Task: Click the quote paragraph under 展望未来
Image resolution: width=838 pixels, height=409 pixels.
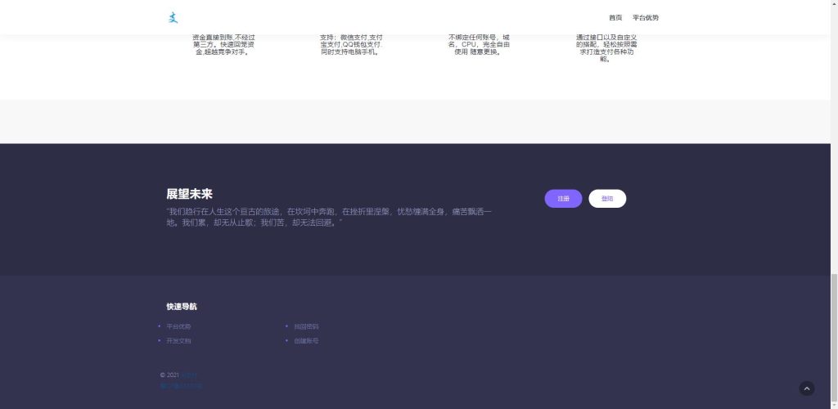Action: [329, 217]
